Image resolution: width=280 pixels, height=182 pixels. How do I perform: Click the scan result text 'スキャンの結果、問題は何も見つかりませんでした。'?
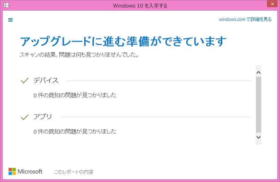(79, 54)
